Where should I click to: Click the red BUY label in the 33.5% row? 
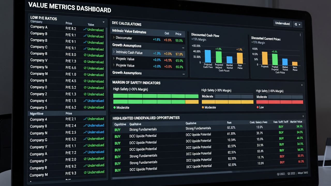pos(282,156)
